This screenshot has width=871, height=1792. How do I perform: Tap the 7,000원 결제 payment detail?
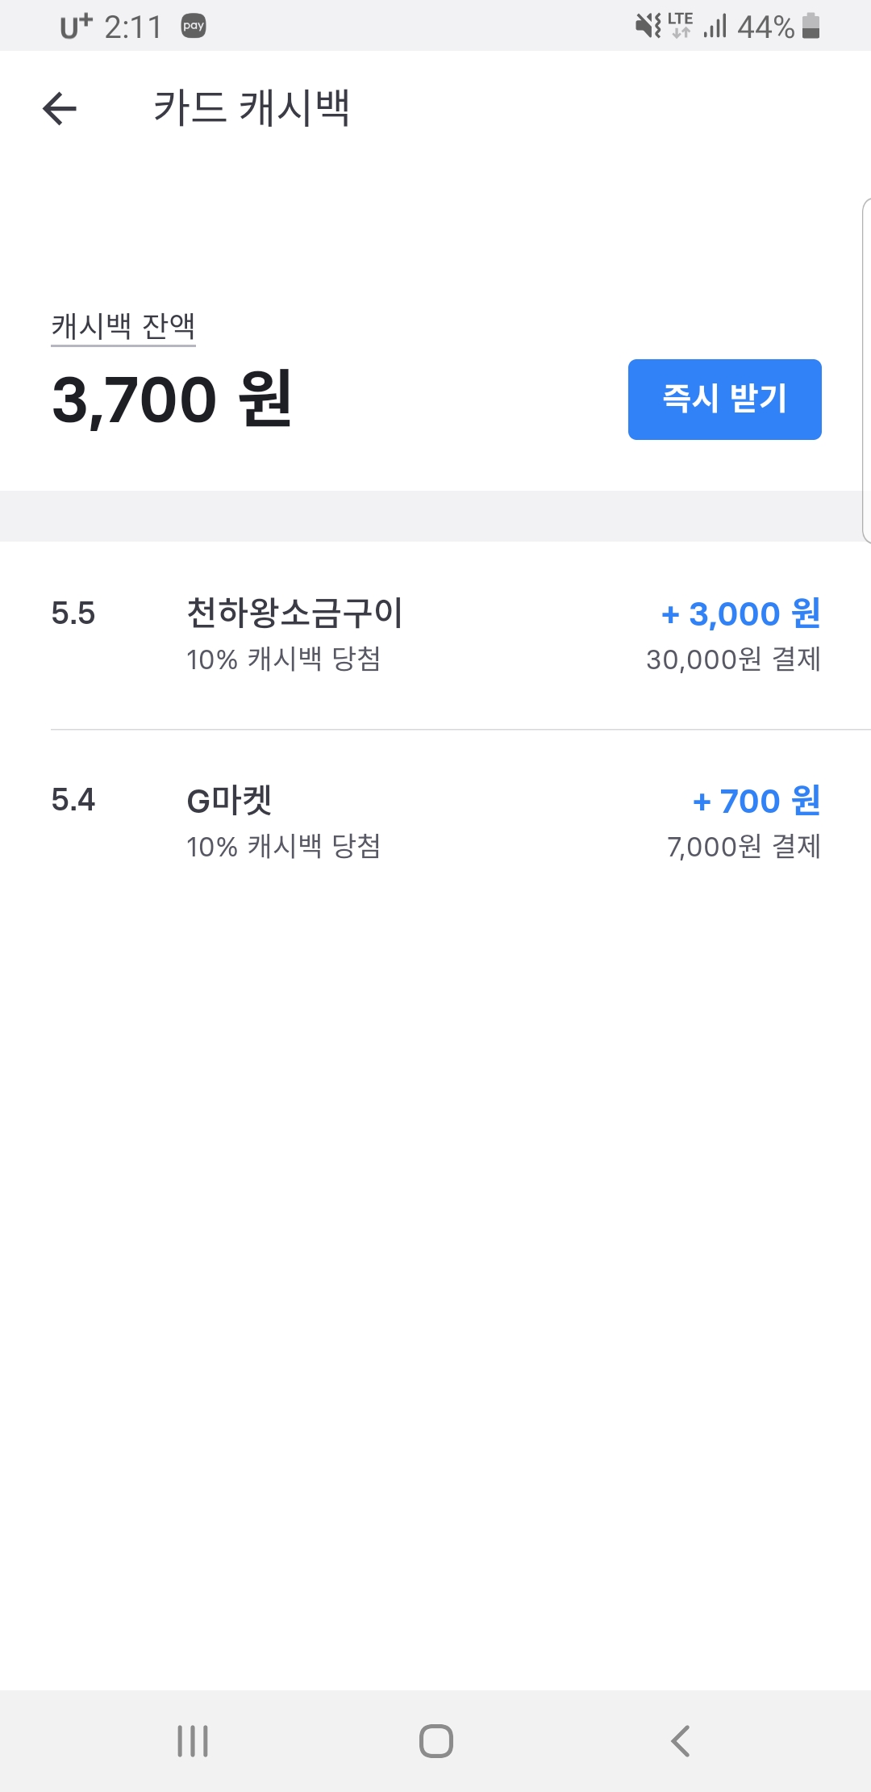[744, 848]
